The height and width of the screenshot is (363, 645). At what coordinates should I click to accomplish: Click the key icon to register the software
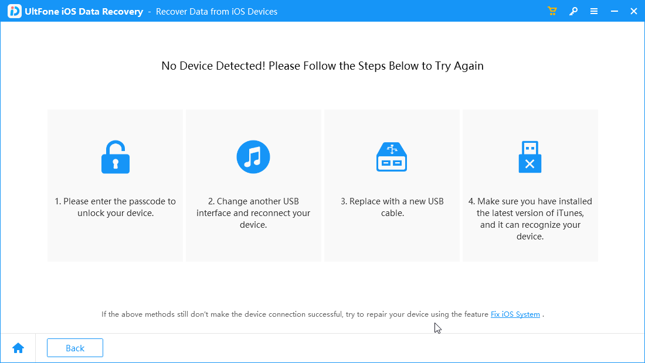click(x=573, y=11)
